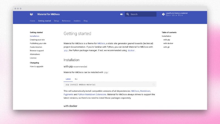This screenshot has width=220, height=124.
Task: Click the Changelog sidebar heading
Action: pyautogui.click(x=34, y=63)
